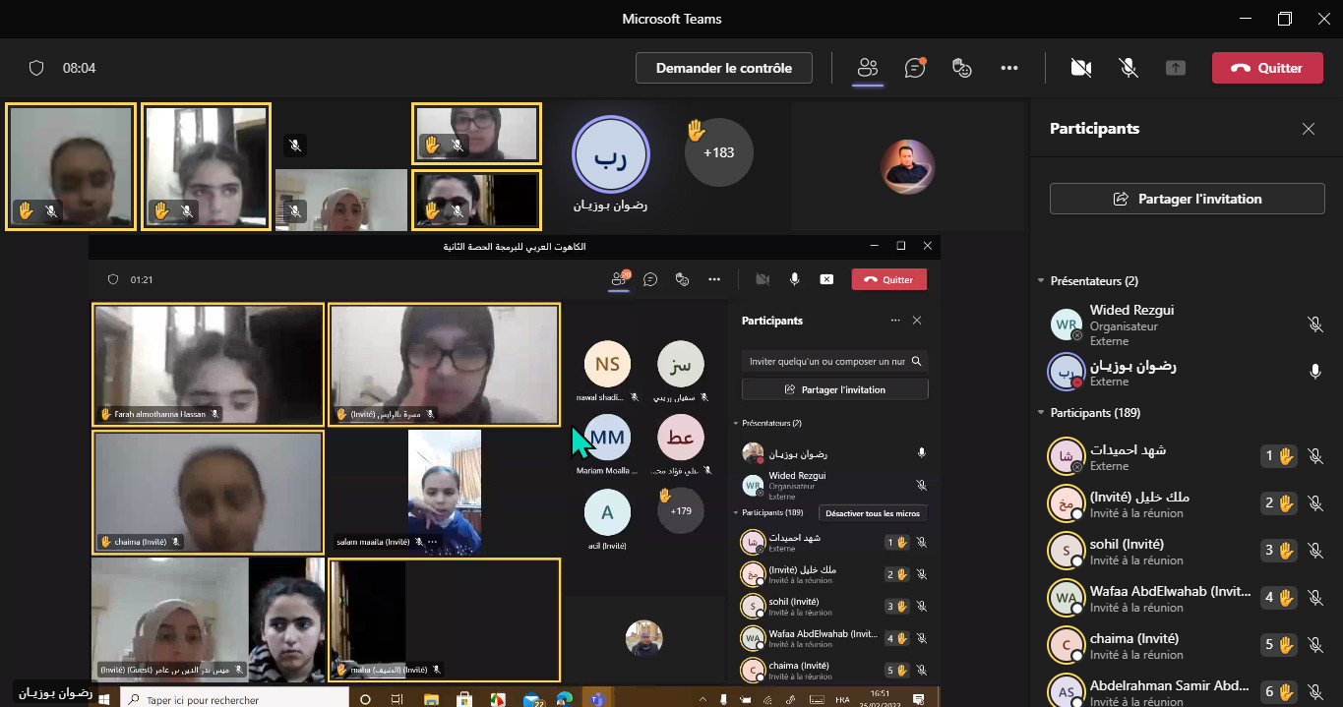Click Quitter in the shared screen window
Screen dimensions: 1343x707
click(x=889, y=279)
